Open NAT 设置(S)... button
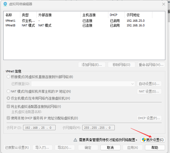This screenshot has width=170, height=153. (x=149, y=91)
